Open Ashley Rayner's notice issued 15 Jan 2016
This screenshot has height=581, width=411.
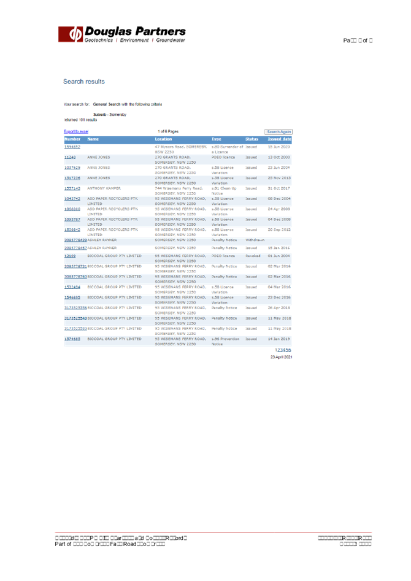(x=75, y=248)
